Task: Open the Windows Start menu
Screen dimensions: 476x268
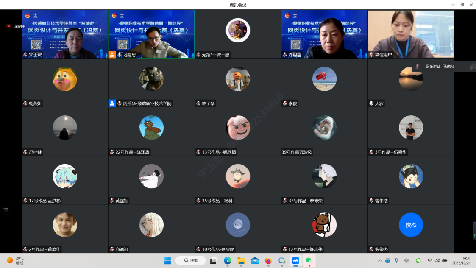Action: (167, 260)
